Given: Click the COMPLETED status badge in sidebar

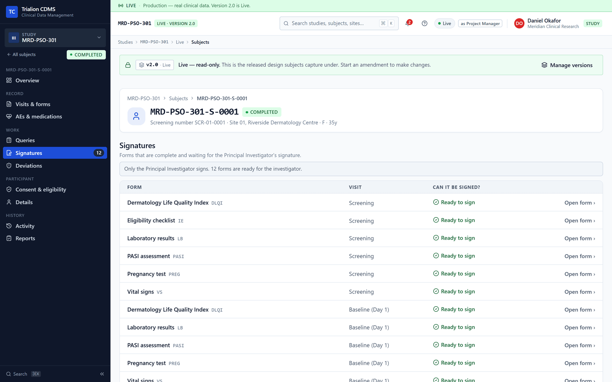Looking at the screenshot, I should coord(86,55).
